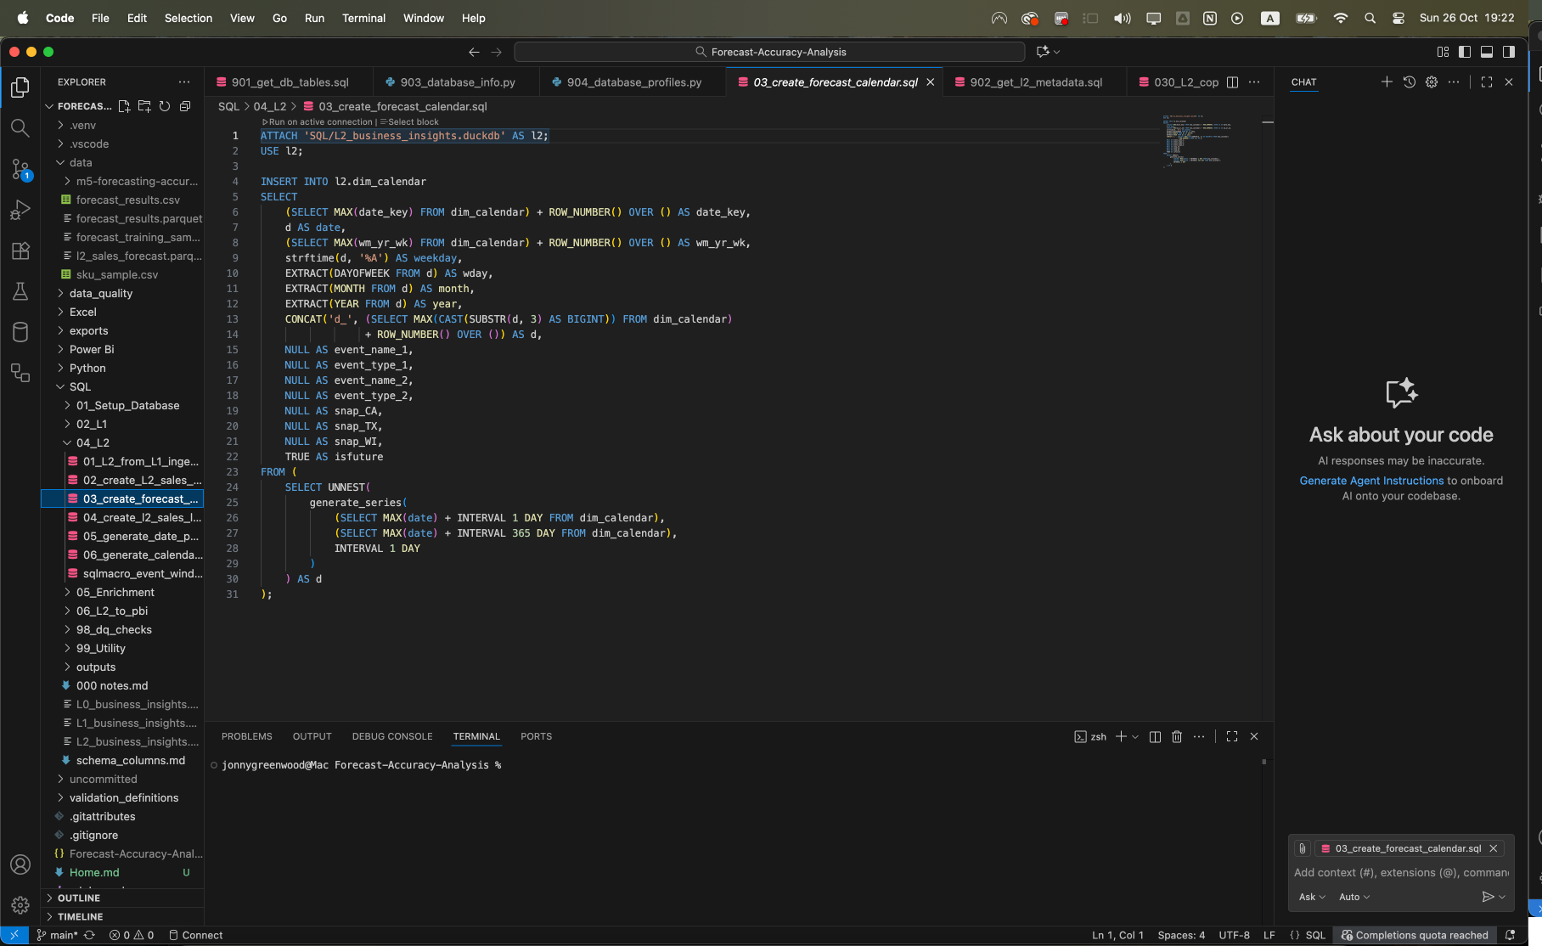Click Run on active connection
The height and width of the screenshot is (946, 1542).
point(320,121)
